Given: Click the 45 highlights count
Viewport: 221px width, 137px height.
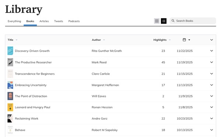Looking at the screenshot, I should (x=163, y=62).
